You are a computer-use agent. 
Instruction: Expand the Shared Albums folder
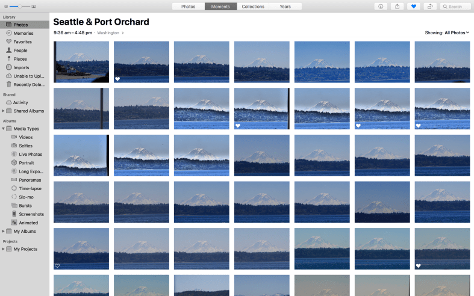(x=3, y=111)
